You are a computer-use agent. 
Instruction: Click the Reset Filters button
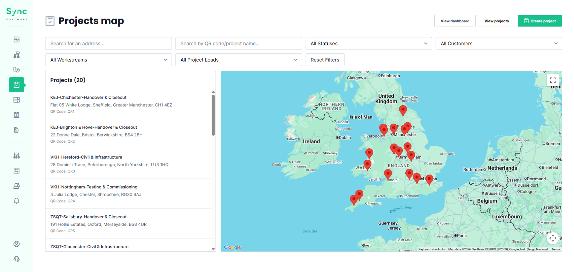[325, 60]
